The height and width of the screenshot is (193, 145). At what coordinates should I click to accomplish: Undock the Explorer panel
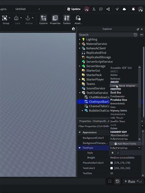coord(138,29)
